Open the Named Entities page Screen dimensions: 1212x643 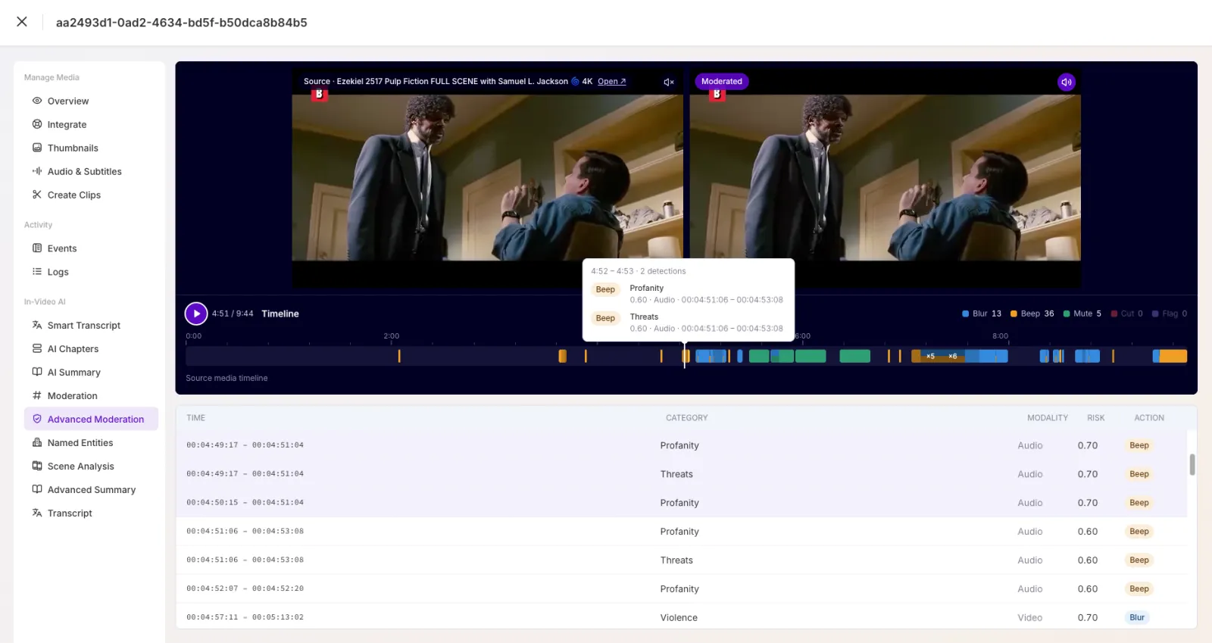pyautogui.click(x=80, y=442)
